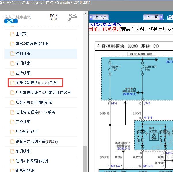Click the 查询 search button
The height and width of the screenshot is (172, 173).
pyautogui.click(x=11, y=21)
